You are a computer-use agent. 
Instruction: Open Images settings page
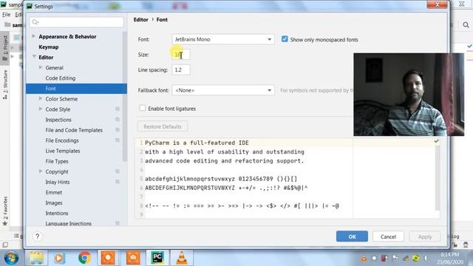[x=54, y=203]
